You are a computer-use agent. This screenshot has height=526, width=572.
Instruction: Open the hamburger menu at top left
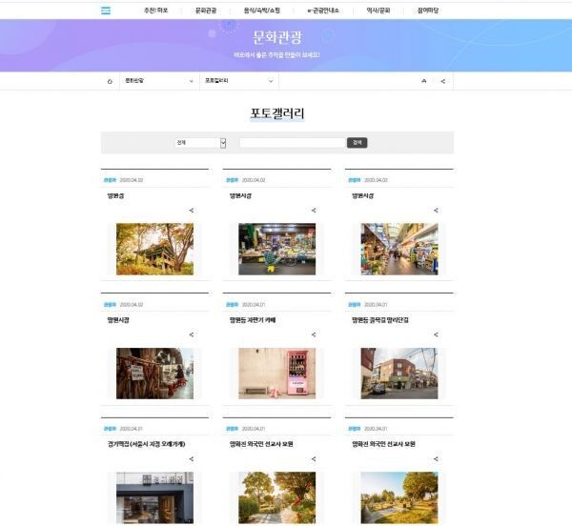[106, 10]
